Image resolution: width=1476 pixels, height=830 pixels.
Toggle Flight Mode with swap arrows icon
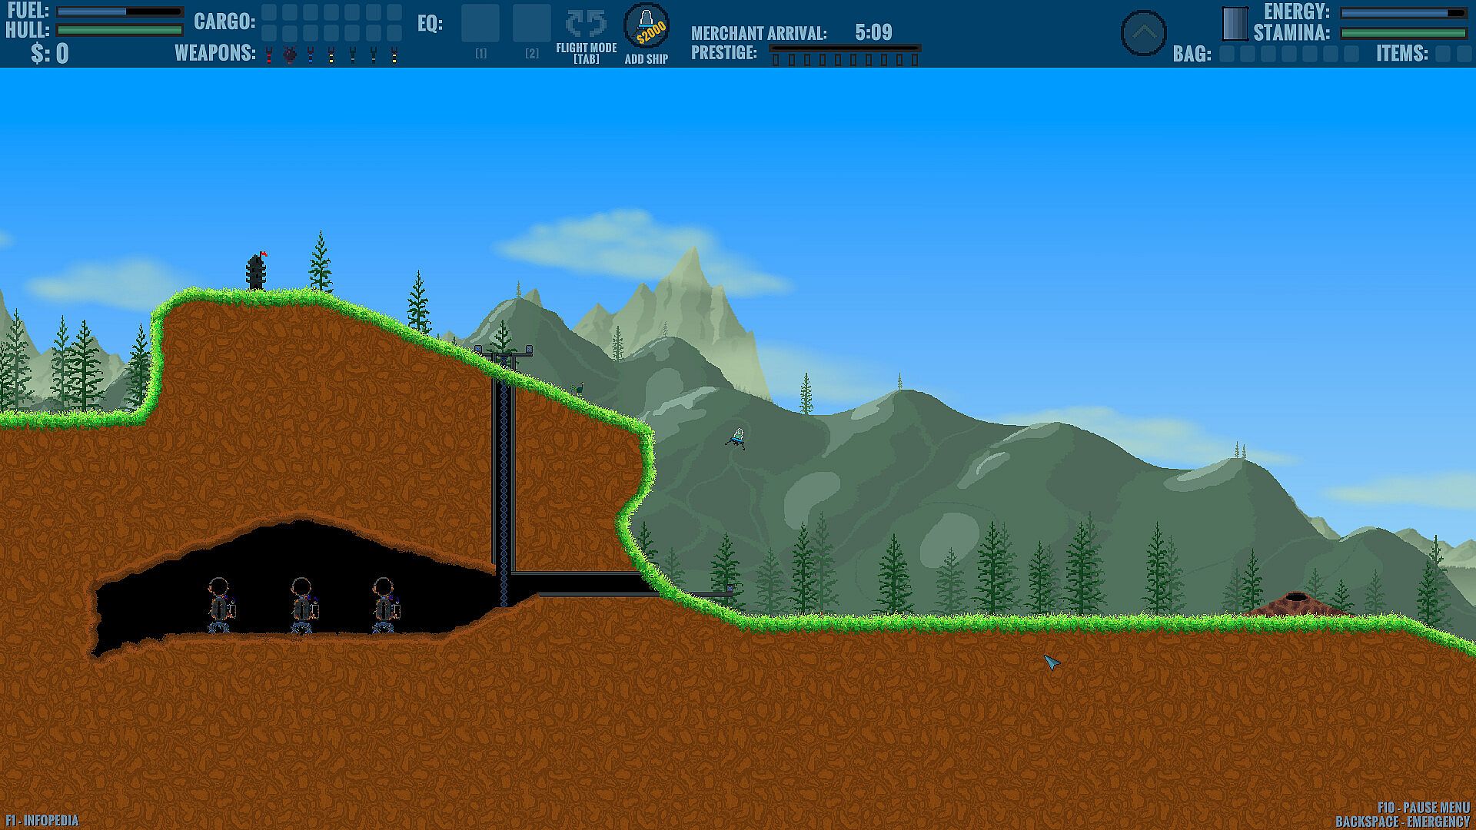[586, 25]
